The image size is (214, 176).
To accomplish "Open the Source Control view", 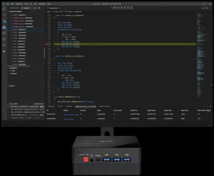I will pyautogui.click(x=4, y=21).
